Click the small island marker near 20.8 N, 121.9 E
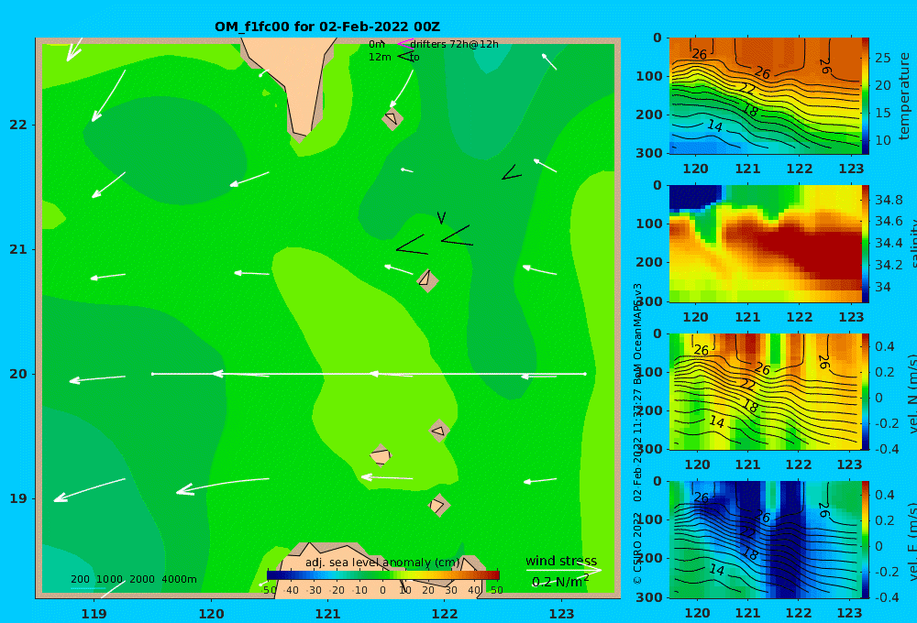The width and height of the screenshot is (917, 623). 427,280
